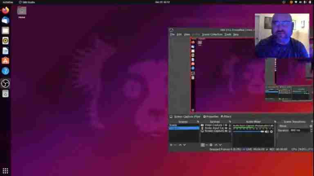
Task: Open LibreOffice Writer from the dock
Action: click(5, 51)
